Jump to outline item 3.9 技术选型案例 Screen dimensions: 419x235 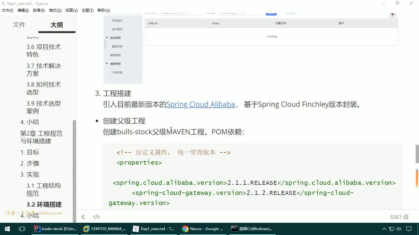tap(44, 107)
